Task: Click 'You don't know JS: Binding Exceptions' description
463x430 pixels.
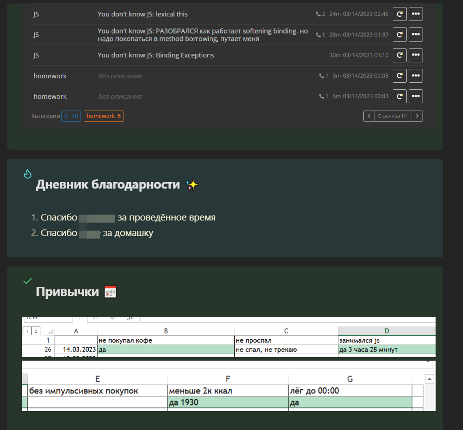Action: pyautogui.click(x=155, y=55)
